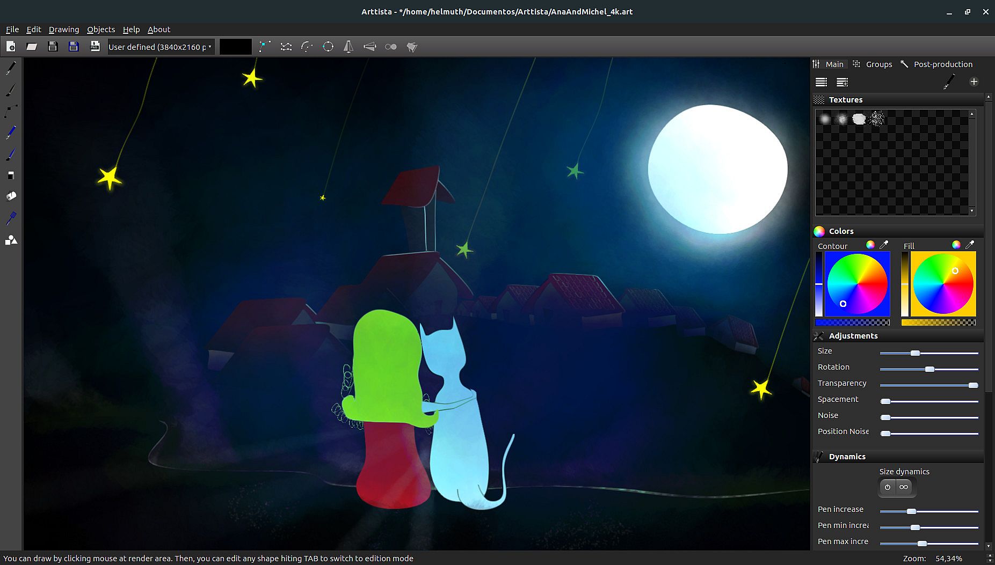Collapse the Adjustments section header
The width and height of the screenshot is (995, 565).
tap(853, 336)
